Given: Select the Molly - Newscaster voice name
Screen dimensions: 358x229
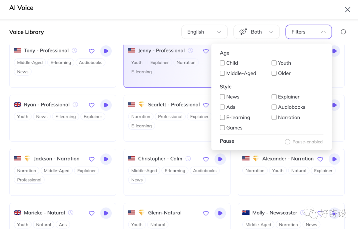Looking at the screenshot, I should (x=275, y=212).
